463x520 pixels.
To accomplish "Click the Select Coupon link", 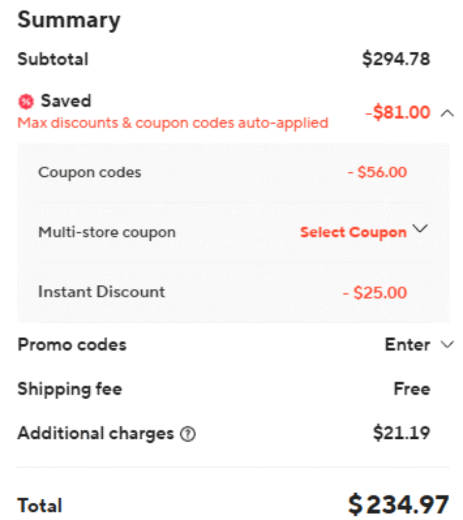I will [x=353, y=233].
